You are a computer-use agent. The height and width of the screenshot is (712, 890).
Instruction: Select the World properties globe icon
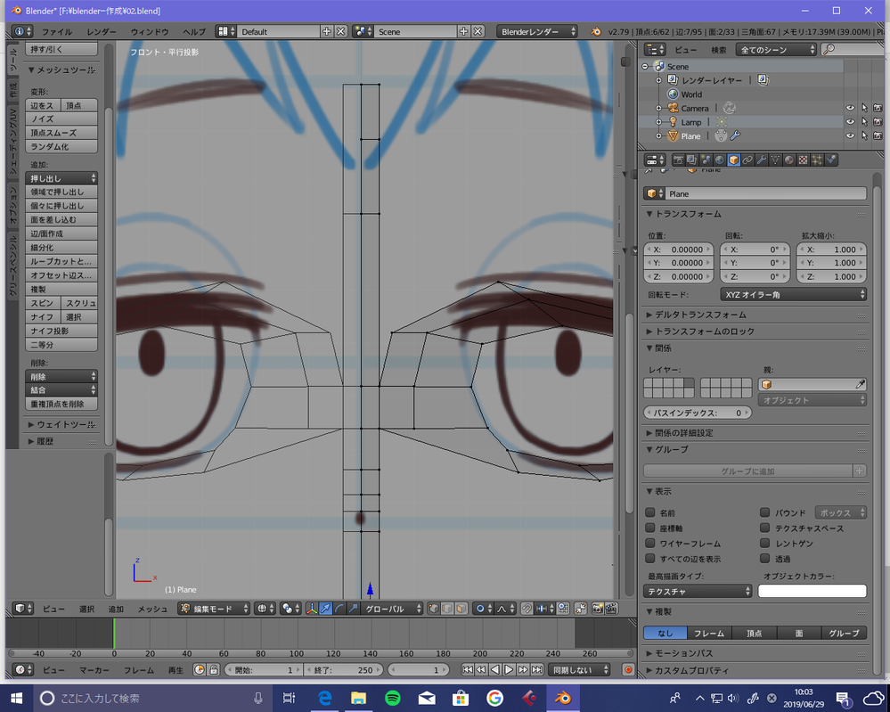(x=719, y=160)
